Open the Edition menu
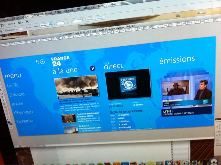Image resolution: width=221 pixels, height=165 pixels. point(15,18)
